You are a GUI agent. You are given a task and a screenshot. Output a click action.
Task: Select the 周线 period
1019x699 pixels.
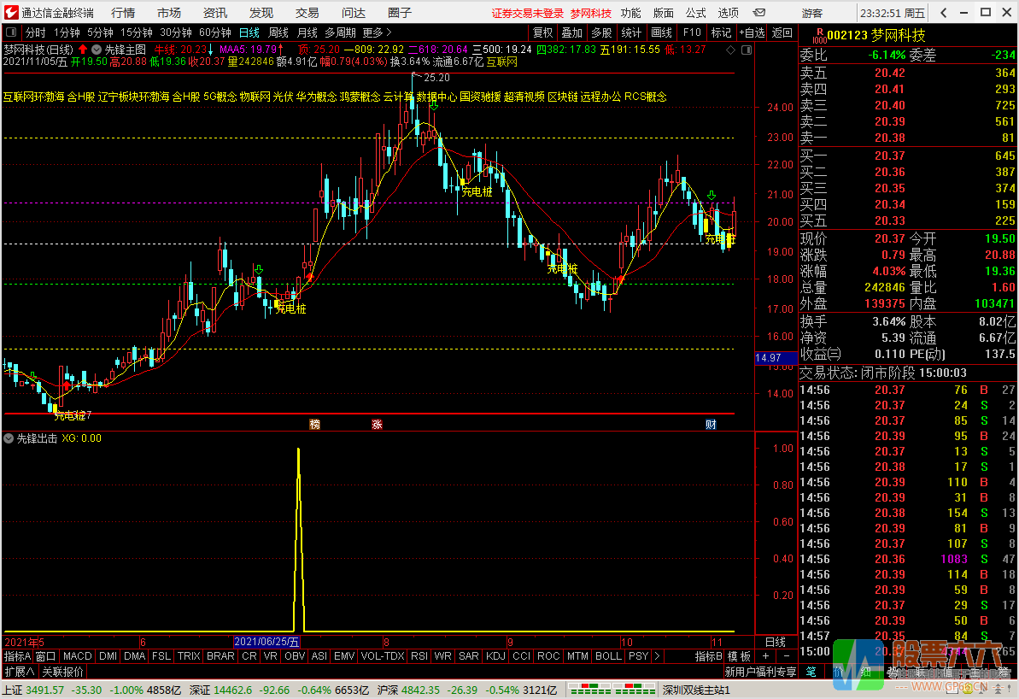[x=278, y=32]
